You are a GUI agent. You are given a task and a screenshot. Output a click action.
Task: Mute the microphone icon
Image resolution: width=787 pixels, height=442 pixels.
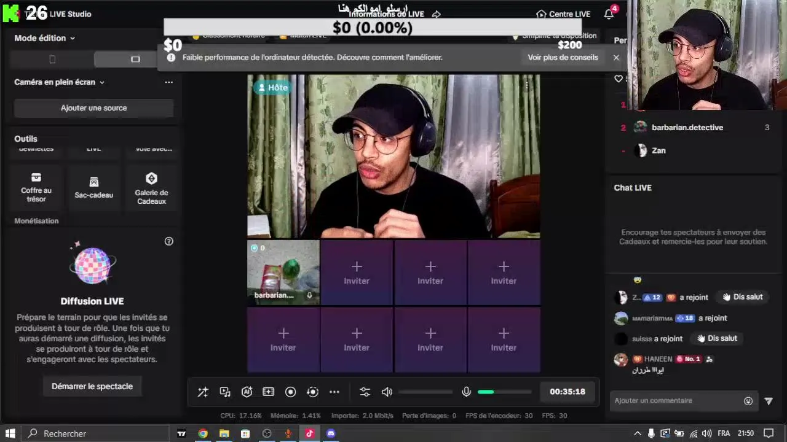pos(467,392)
